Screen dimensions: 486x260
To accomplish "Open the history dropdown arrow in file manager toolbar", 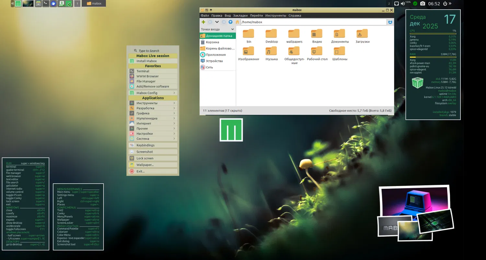I will click(x=217, y=22).
